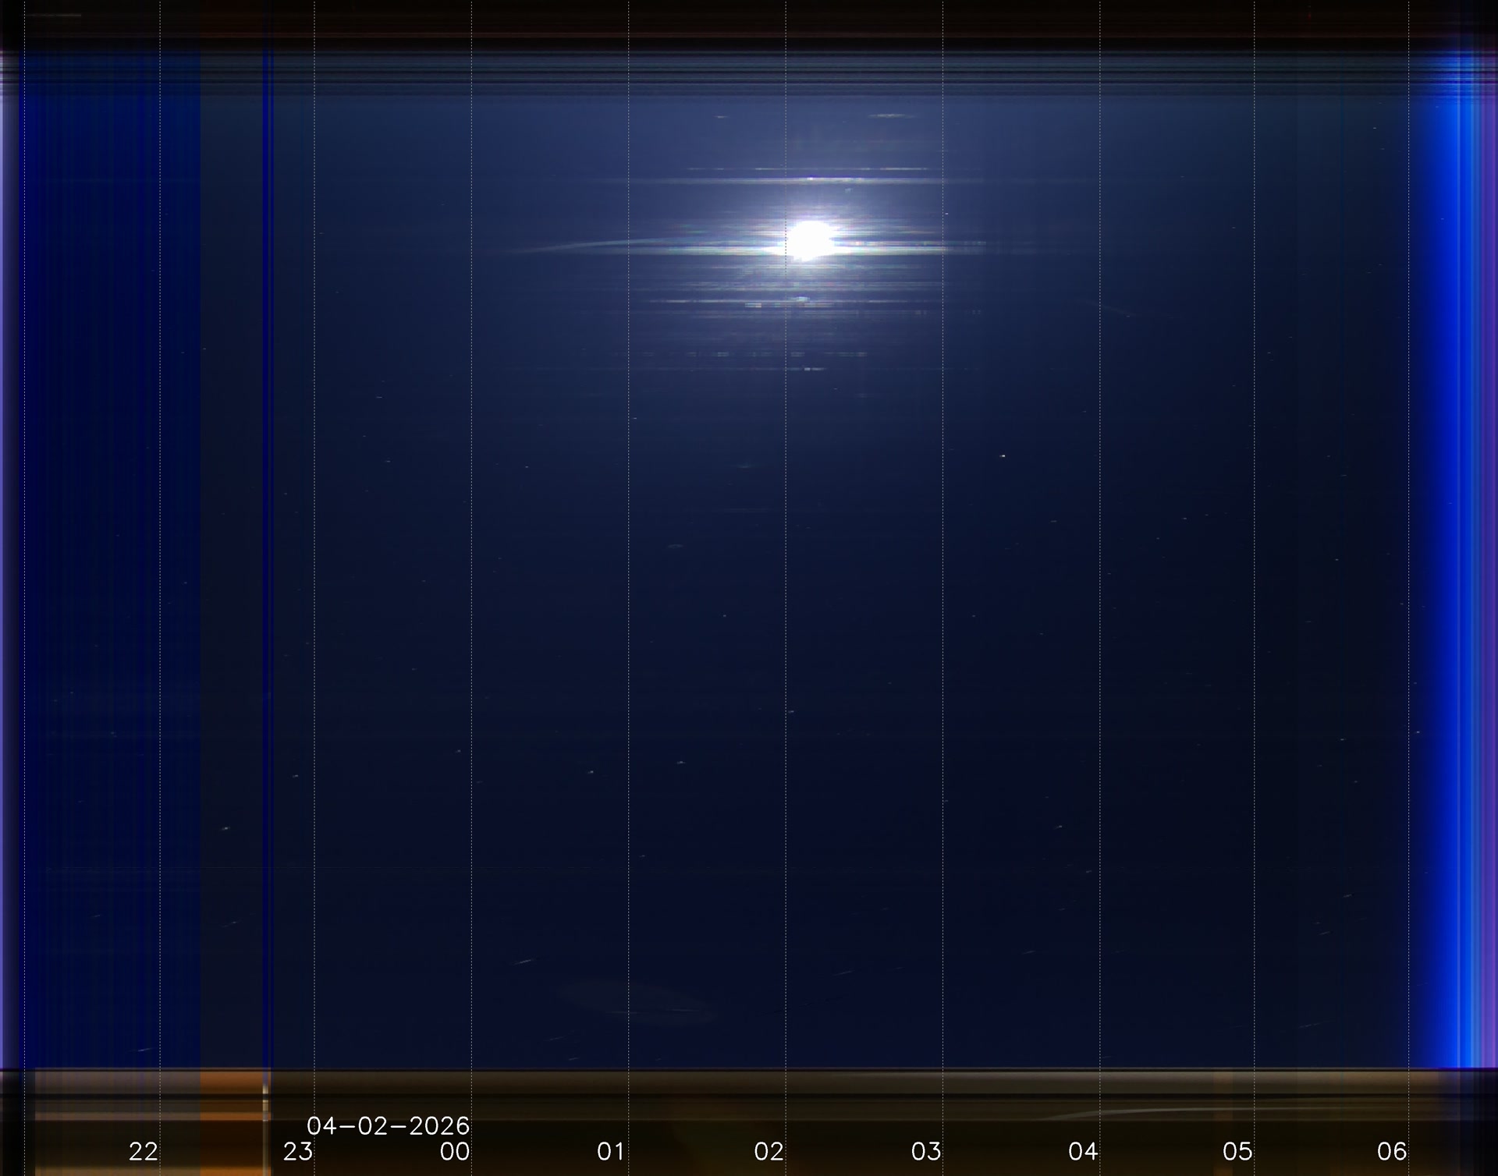Click the 01 hour label
The width and height of the screenshot is (1498, 1176).
(x=612, y=1151)
